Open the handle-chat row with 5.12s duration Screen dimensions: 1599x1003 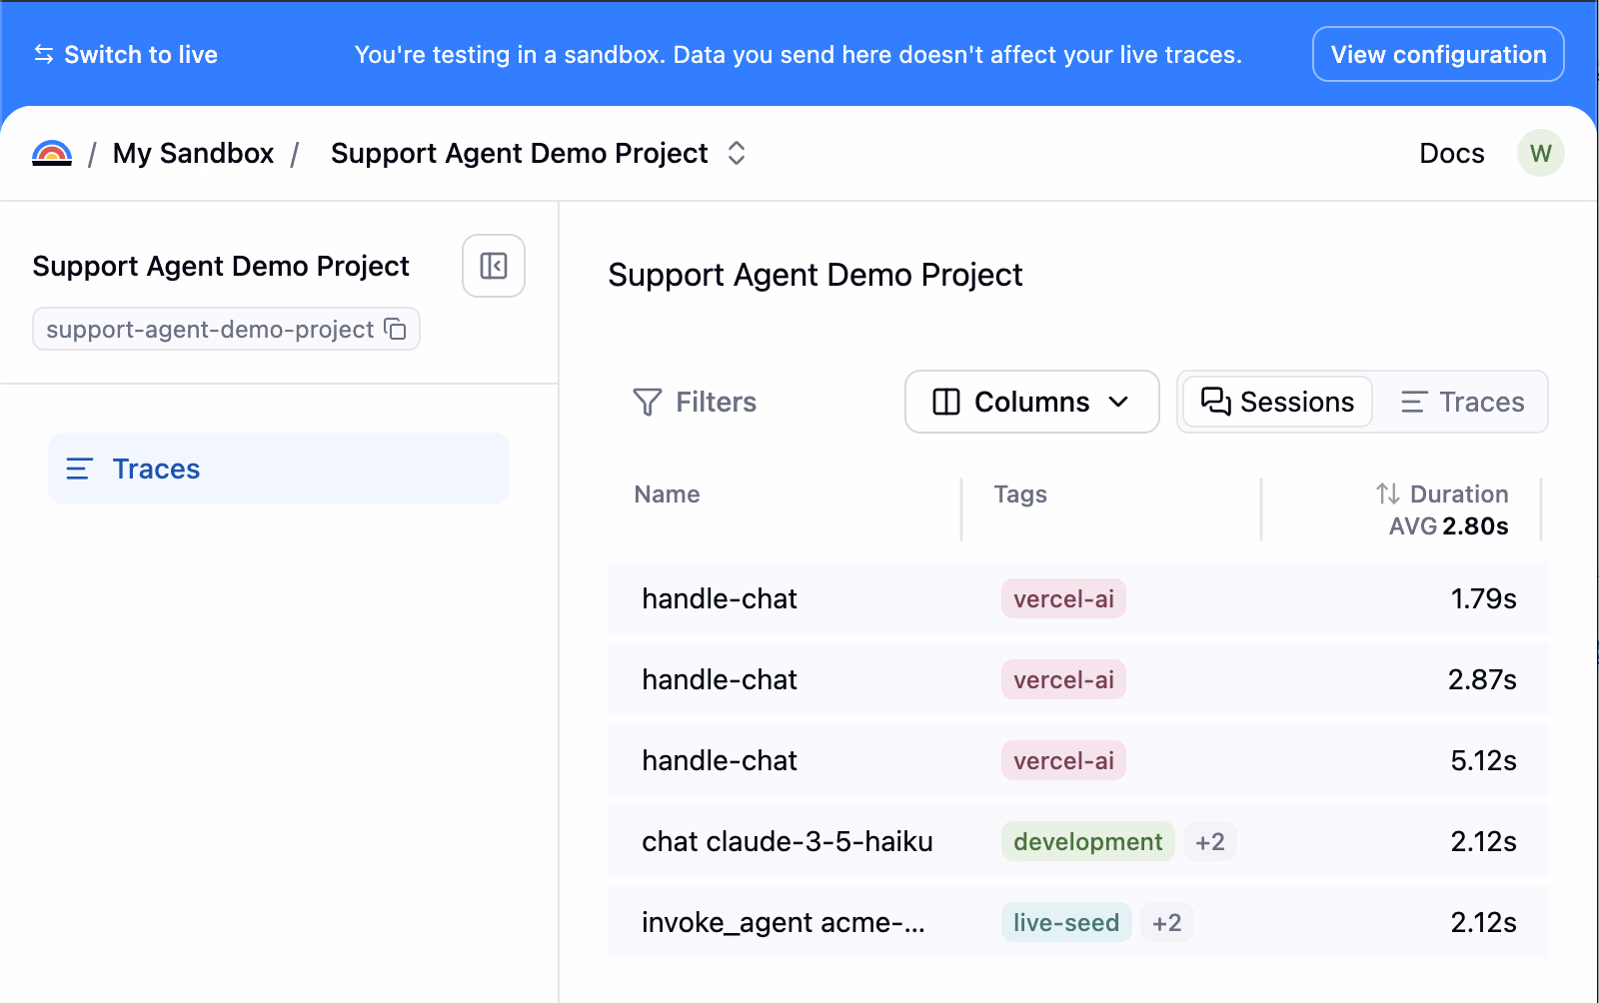tap(1077, 760)
